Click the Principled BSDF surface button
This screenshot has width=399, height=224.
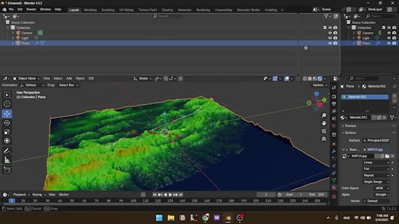tap(377, 140)
